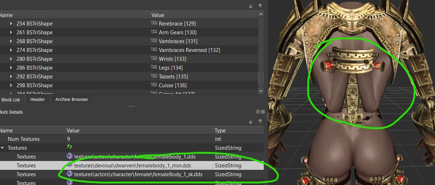Viewport: 435px width, 185px height.
Task: Expand the 254 BSTriShape block
Action: 11,24
